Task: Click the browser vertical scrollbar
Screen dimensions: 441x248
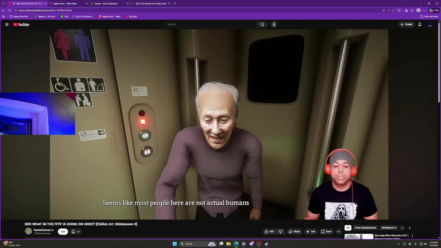Action: pyautogui.click(x=439, y=62)
